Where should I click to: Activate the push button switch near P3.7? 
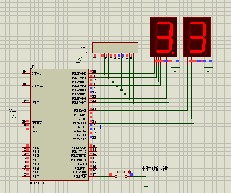pyautogui.click(x=121, y=175)
